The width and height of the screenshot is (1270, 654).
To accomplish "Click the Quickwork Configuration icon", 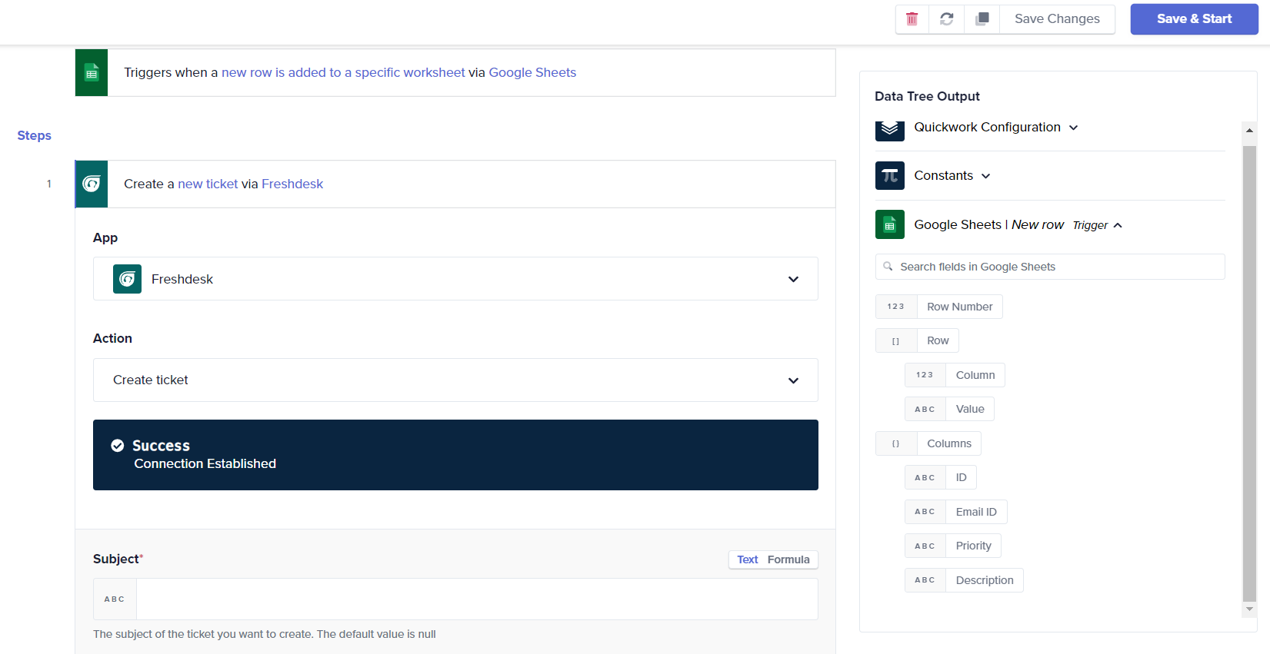I will click(890, 130).
